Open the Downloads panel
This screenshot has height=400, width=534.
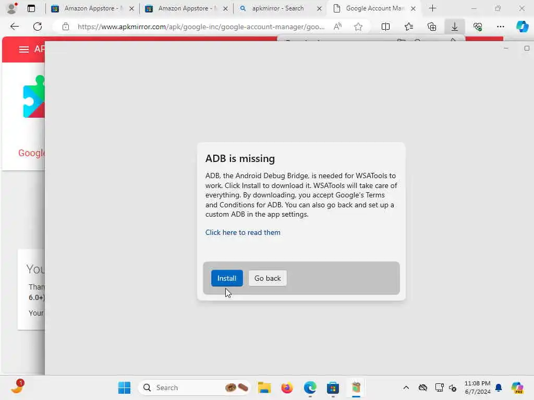[x=455, y=27]
